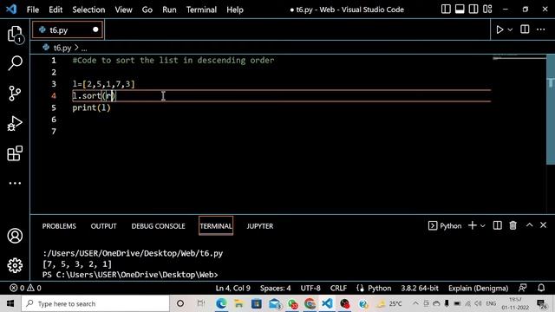
Task: Open File Explorer from taskbar
Action: tap(239, 303)
